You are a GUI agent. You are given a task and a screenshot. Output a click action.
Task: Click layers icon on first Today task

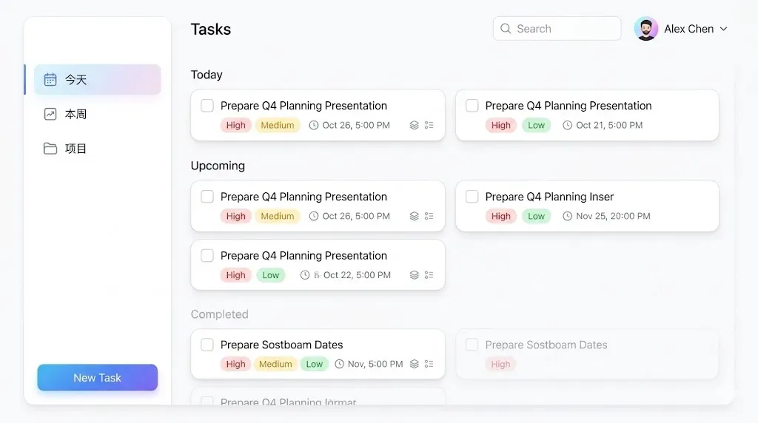click(x=415, y=125)
